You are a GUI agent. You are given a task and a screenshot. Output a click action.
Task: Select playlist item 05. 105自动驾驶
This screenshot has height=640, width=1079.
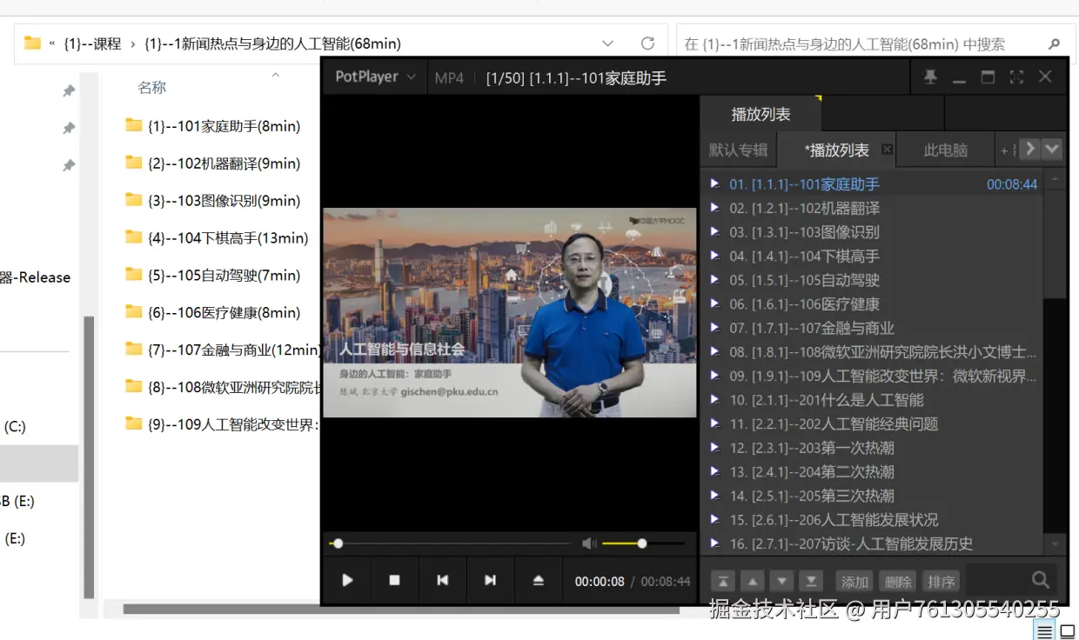click(x=873, y=280)
